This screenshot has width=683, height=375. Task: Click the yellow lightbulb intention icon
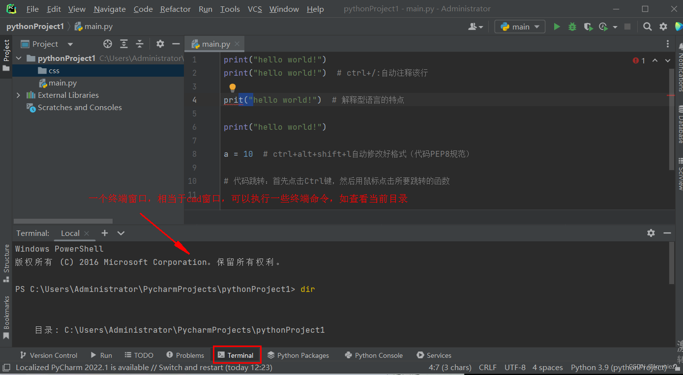(x=233, y=87)
